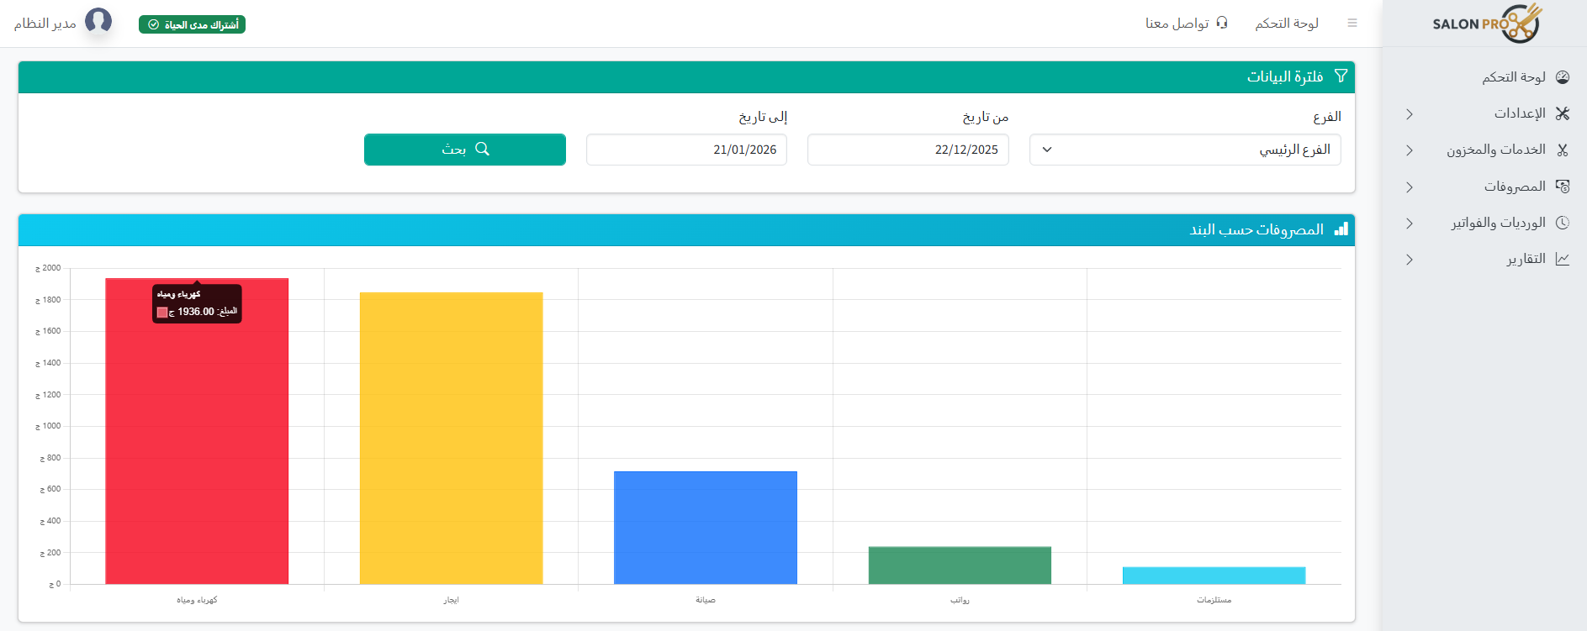Click the filter funnel icon in فلترة البيانات
The width and height of the screenshot is (1587, 631).
click(1341, 76)
